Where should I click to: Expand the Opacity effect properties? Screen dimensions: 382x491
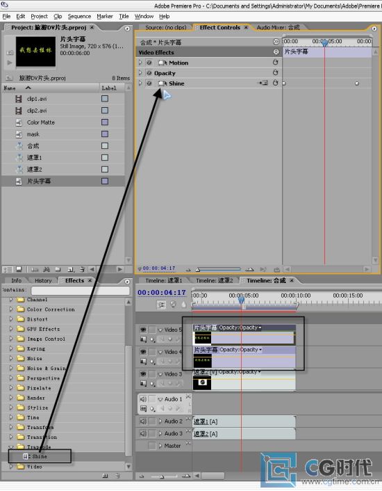tap(140, 73)
